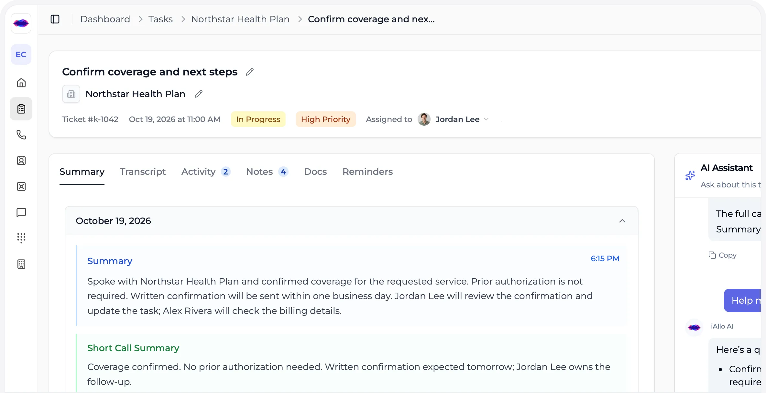Click the Ticket #k-1042 text
The image size is (766, 393).
click(x=90, y=119)
